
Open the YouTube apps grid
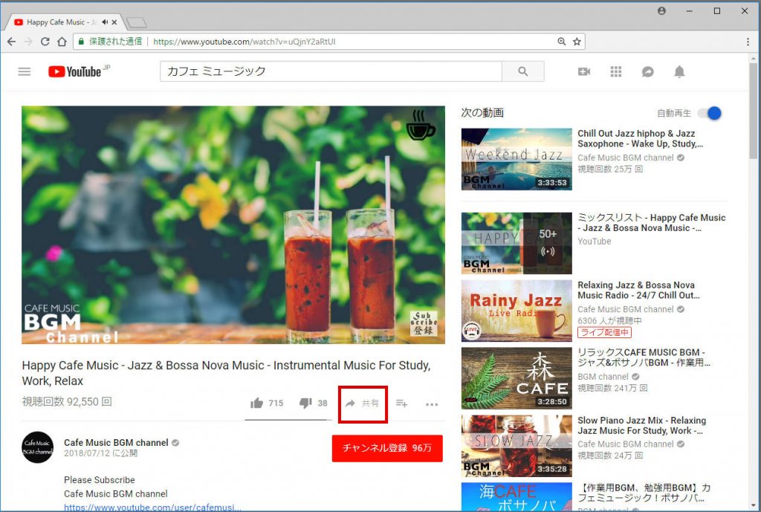(x=615, y=72)
